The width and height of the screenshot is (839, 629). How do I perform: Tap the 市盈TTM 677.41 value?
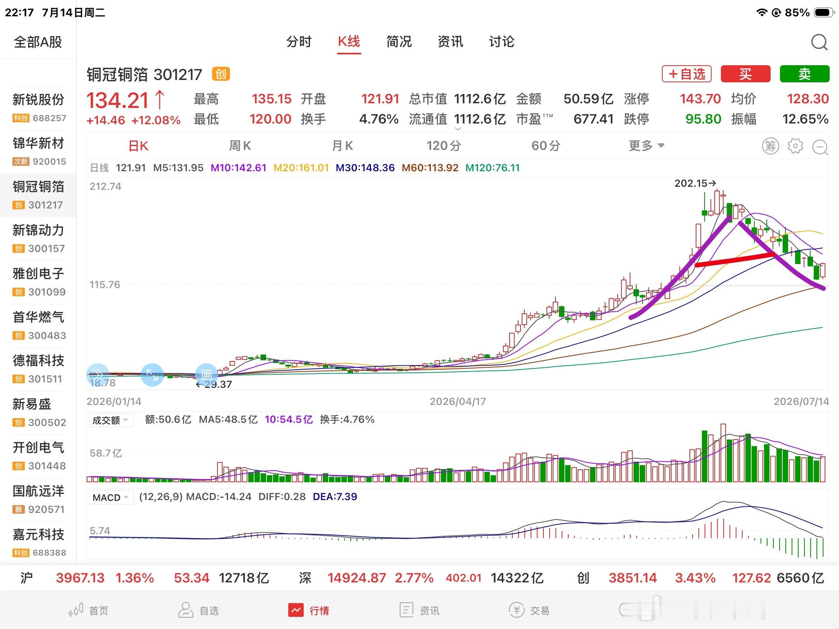[594, 119]
